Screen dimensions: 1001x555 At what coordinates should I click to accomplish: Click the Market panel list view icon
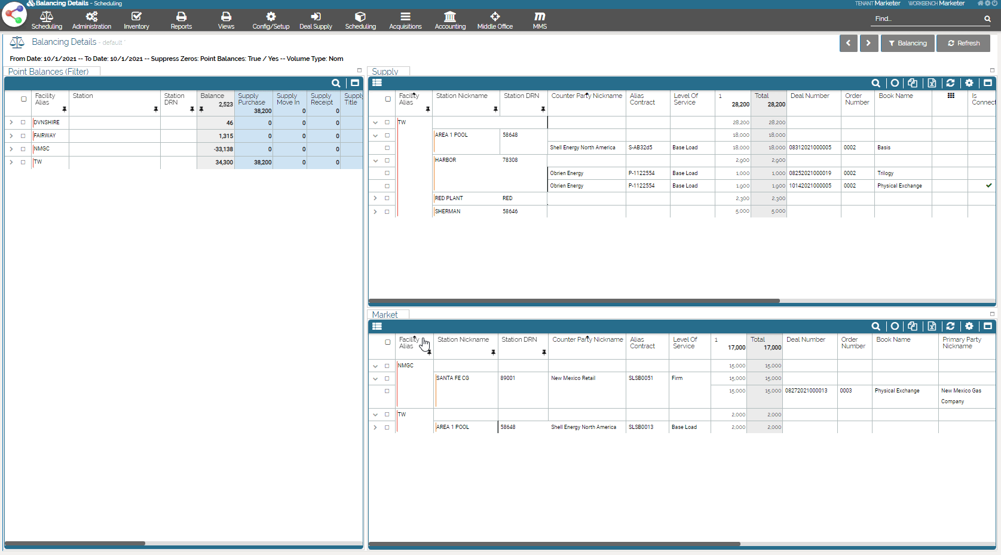click(x=377, y=326)
